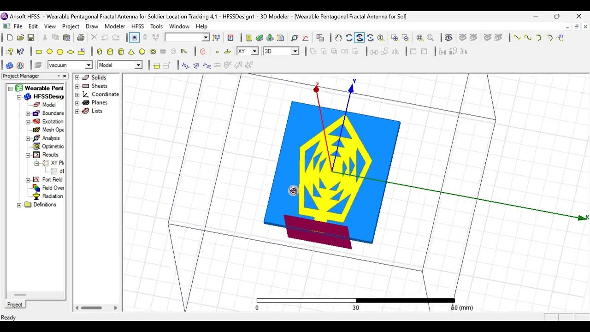Click the maroon feed port rectangle
The width and height of the screenshot is (590, 332).
pyautogui.click(x=317, y=231)
